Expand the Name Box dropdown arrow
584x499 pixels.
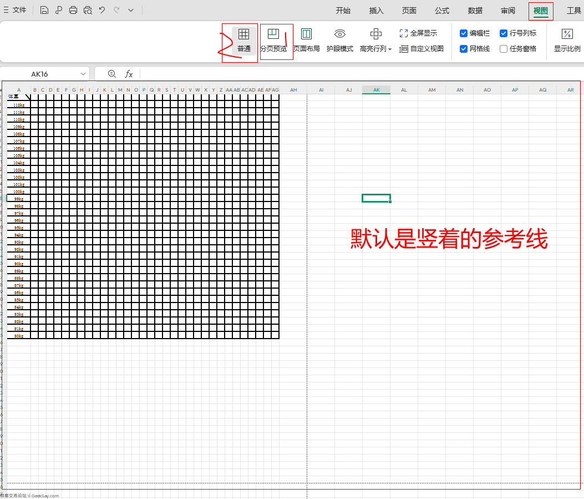[x=83, y=74]
